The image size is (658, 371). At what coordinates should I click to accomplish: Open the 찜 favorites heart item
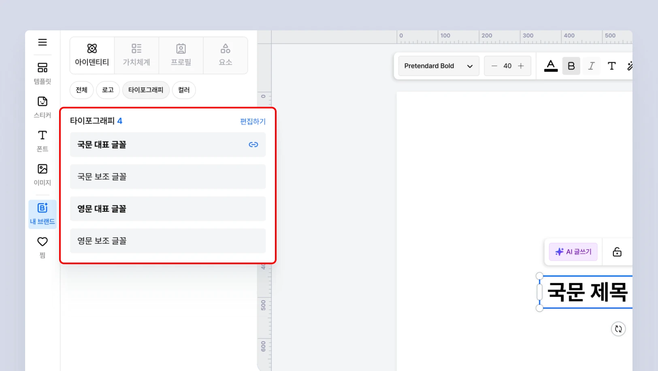(x=43, y=247)
